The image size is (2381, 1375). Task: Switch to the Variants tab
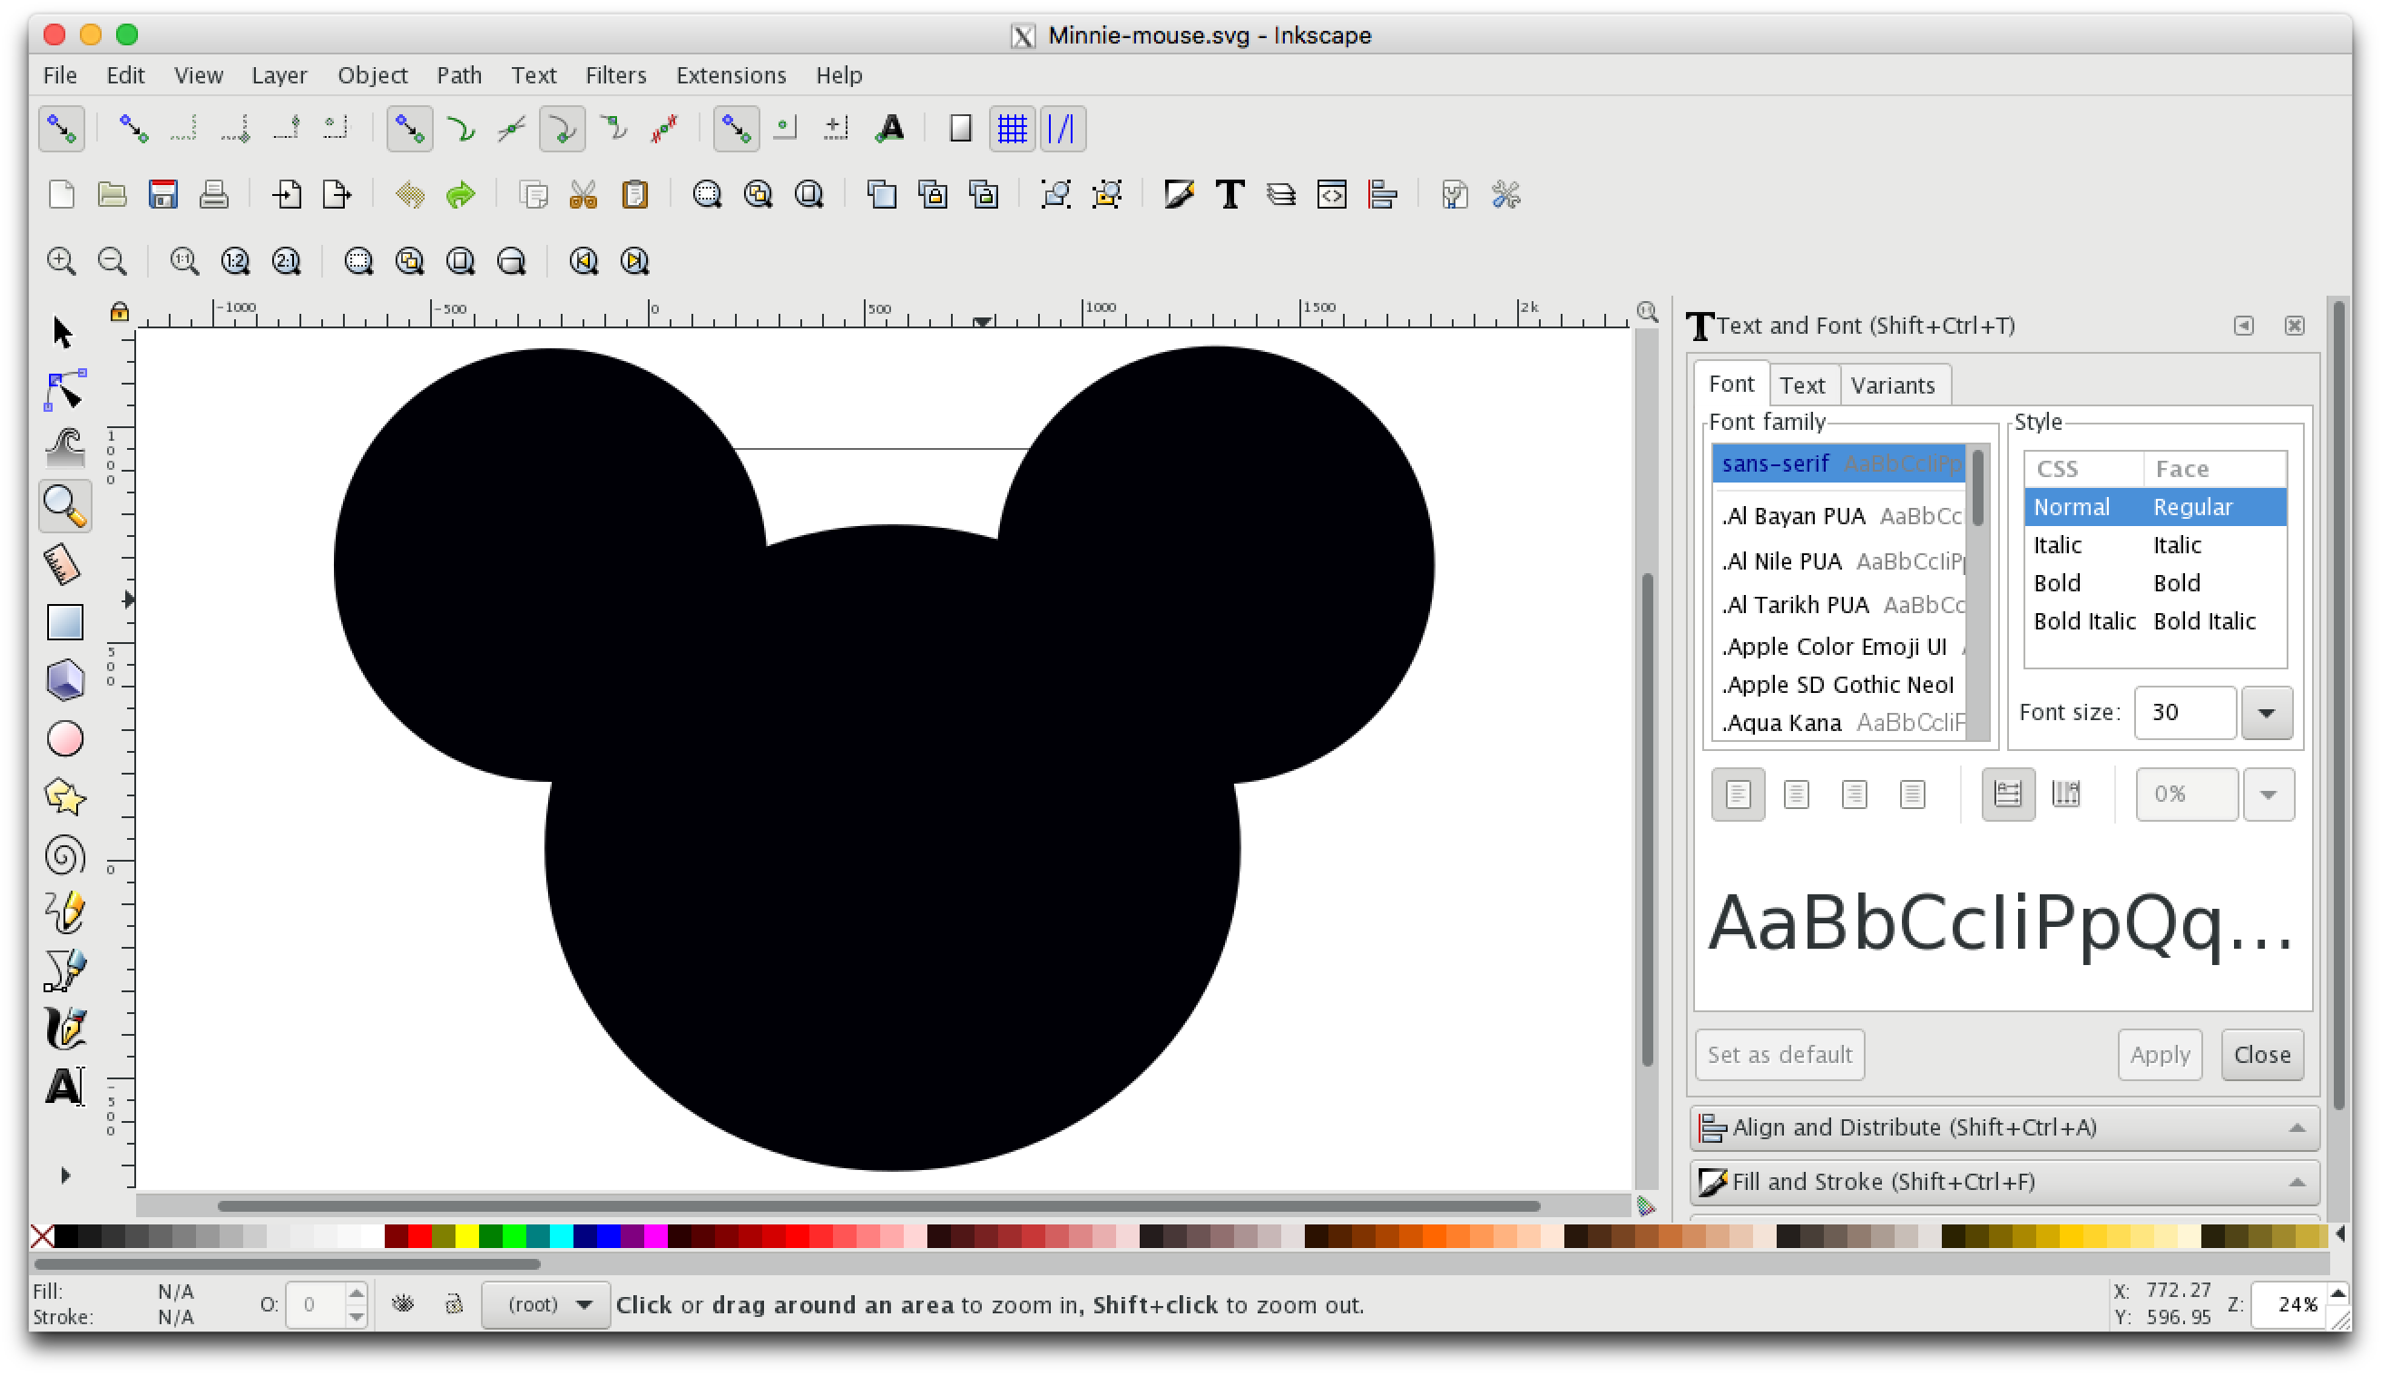tap(1892, 385)
